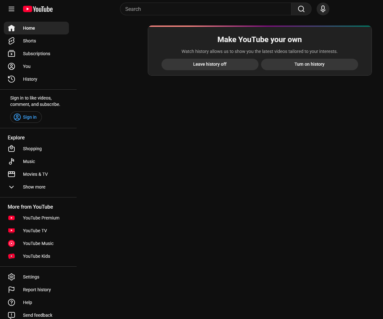Image resolution: width=383 pixels, height=319 pixels.
Task: Click the Settings gear icon
Action: 11,277
